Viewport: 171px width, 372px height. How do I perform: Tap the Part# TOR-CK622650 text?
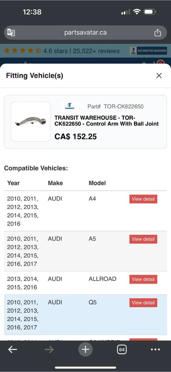[115, 106]
